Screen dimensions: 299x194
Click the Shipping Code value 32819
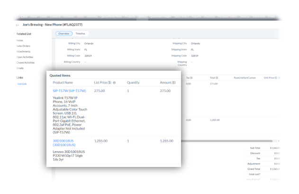[x=195, y=55]
